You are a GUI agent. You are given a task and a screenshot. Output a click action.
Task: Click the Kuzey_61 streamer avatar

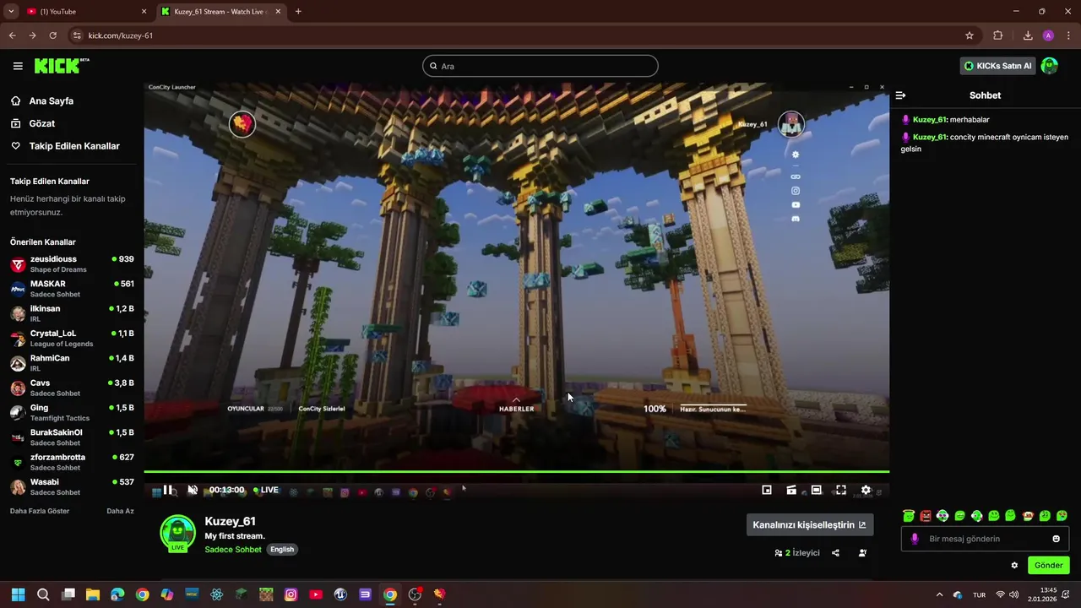tap(177, 533)
